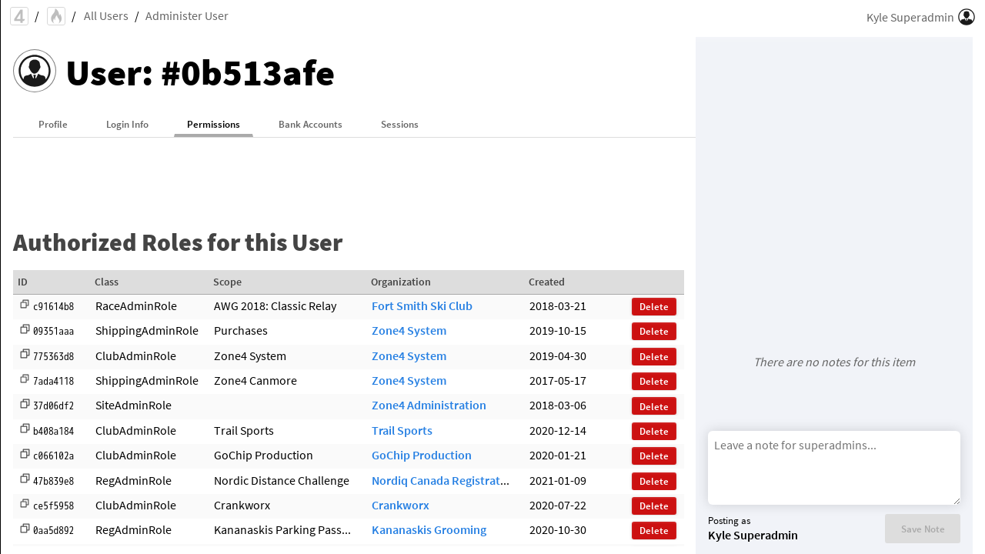The width and height of the screenshot is (985, 554).
Task: Click copy icon for ID b408a184
Action: pyautogui.click(x=25, y=430)
